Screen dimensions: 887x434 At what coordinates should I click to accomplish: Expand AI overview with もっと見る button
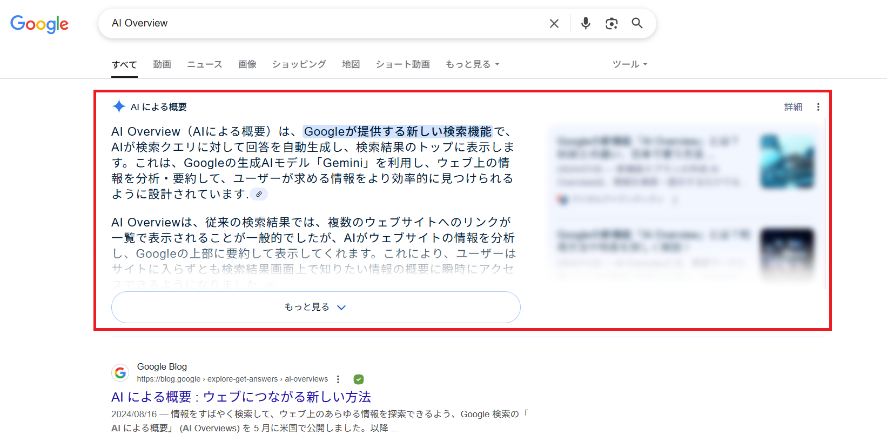click(x=316, y=307)
